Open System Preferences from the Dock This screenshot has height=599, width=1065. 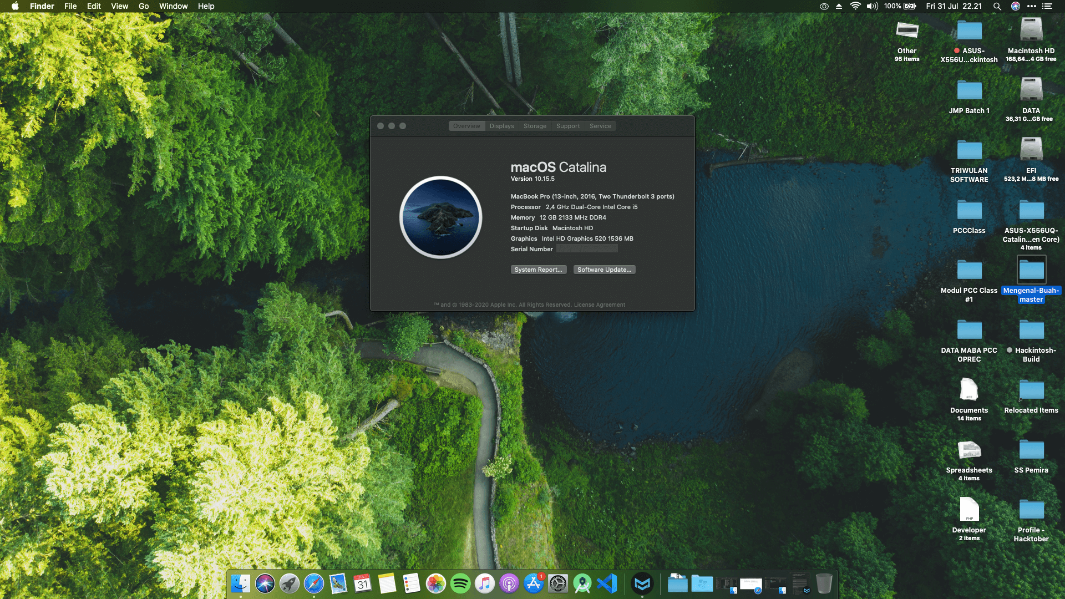(x=557, y=583)
